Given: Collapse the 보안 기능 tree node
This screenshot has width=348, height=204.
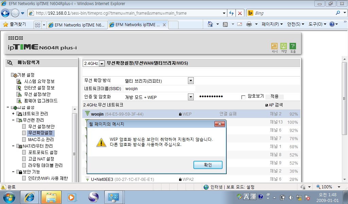Looking at the screenshot, I should tap(13, 172).
